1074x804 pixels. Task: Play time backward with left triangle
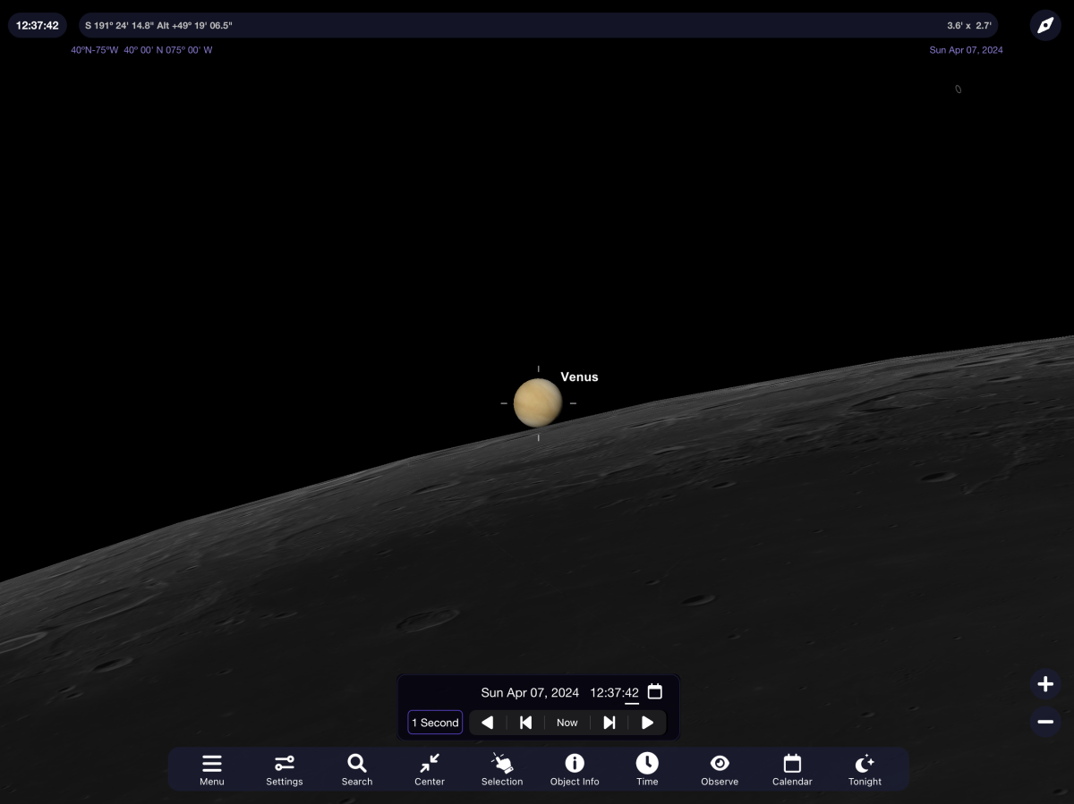pyautogui.click(x=487, y=723)
